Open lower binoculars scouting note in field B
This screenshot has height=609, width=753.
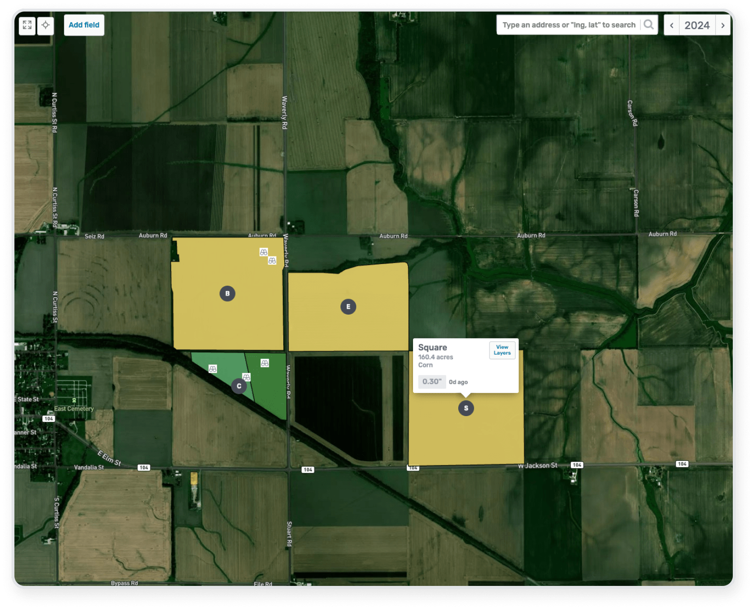point(272,261)
